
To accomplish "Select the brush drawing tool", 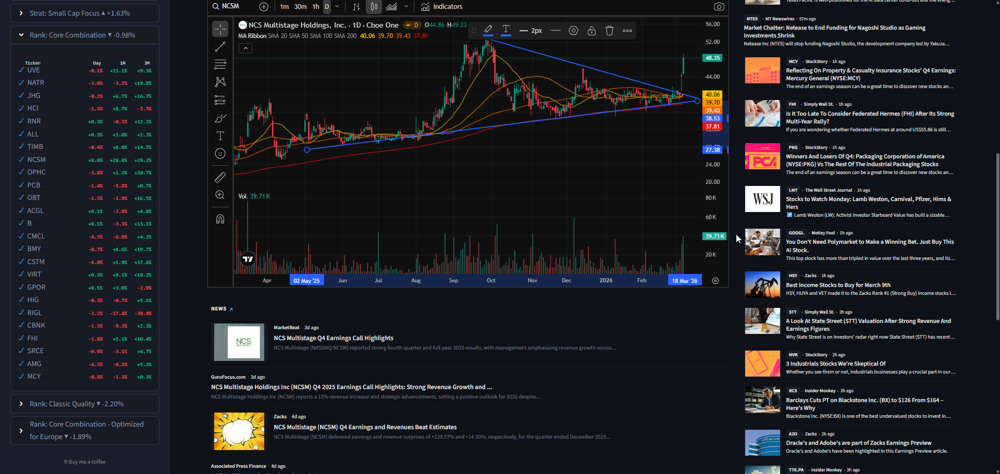I will pyautogui.click(x=220, y=118).
